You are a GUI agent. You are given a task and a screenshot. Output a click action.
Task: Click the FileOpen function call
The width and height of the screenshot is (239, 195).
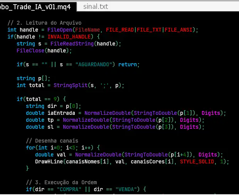click(x=60, y=30)
